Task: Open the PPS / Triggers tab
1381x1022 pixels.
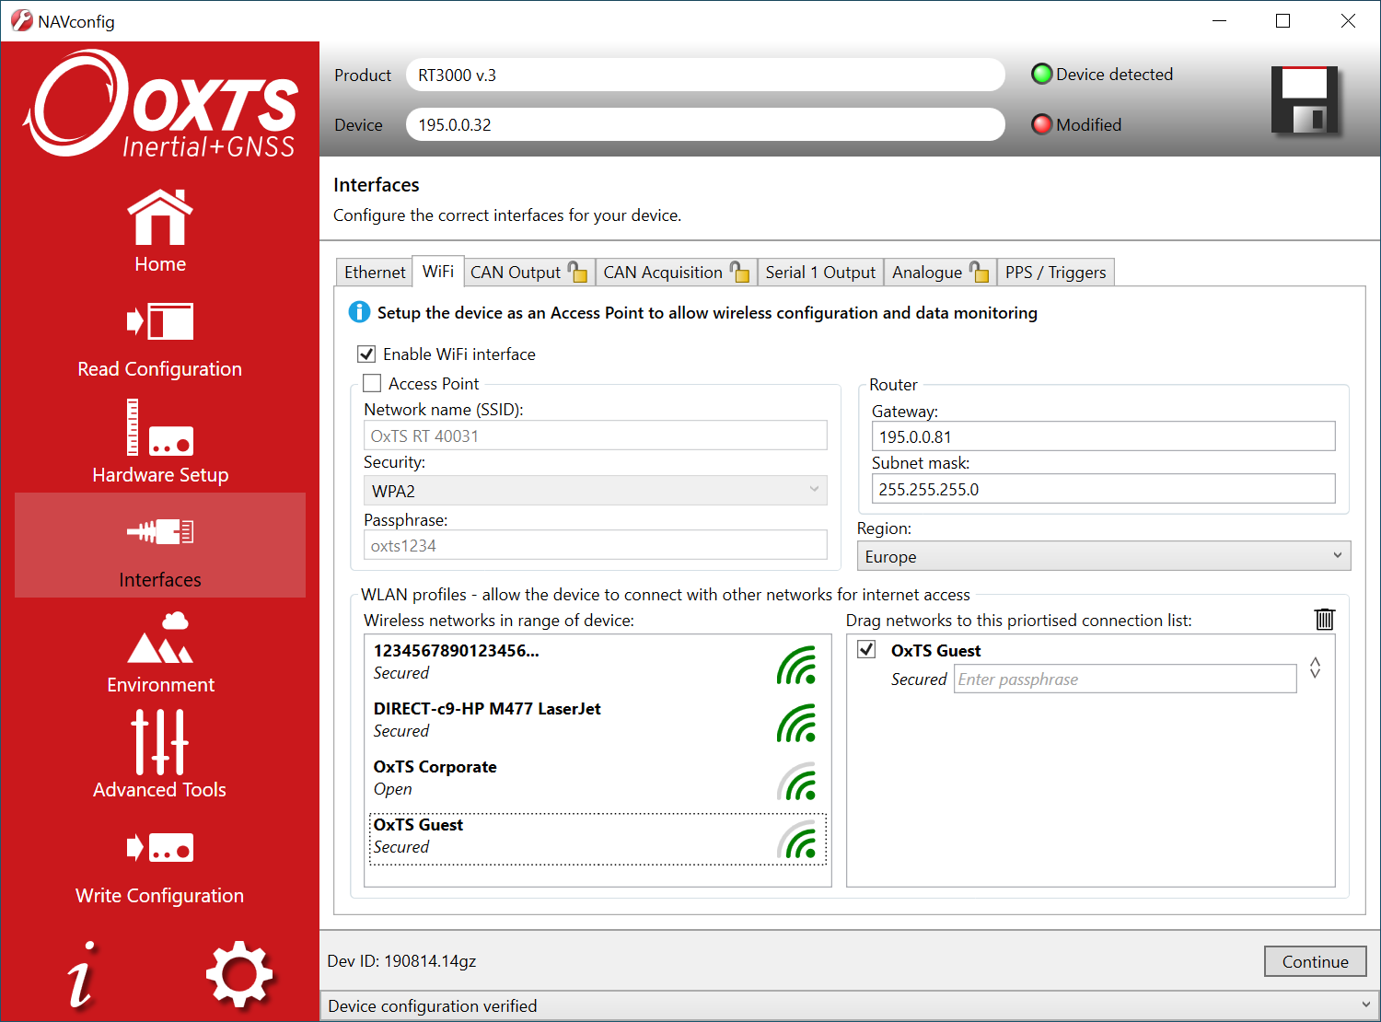Action: coord(1056,273)
